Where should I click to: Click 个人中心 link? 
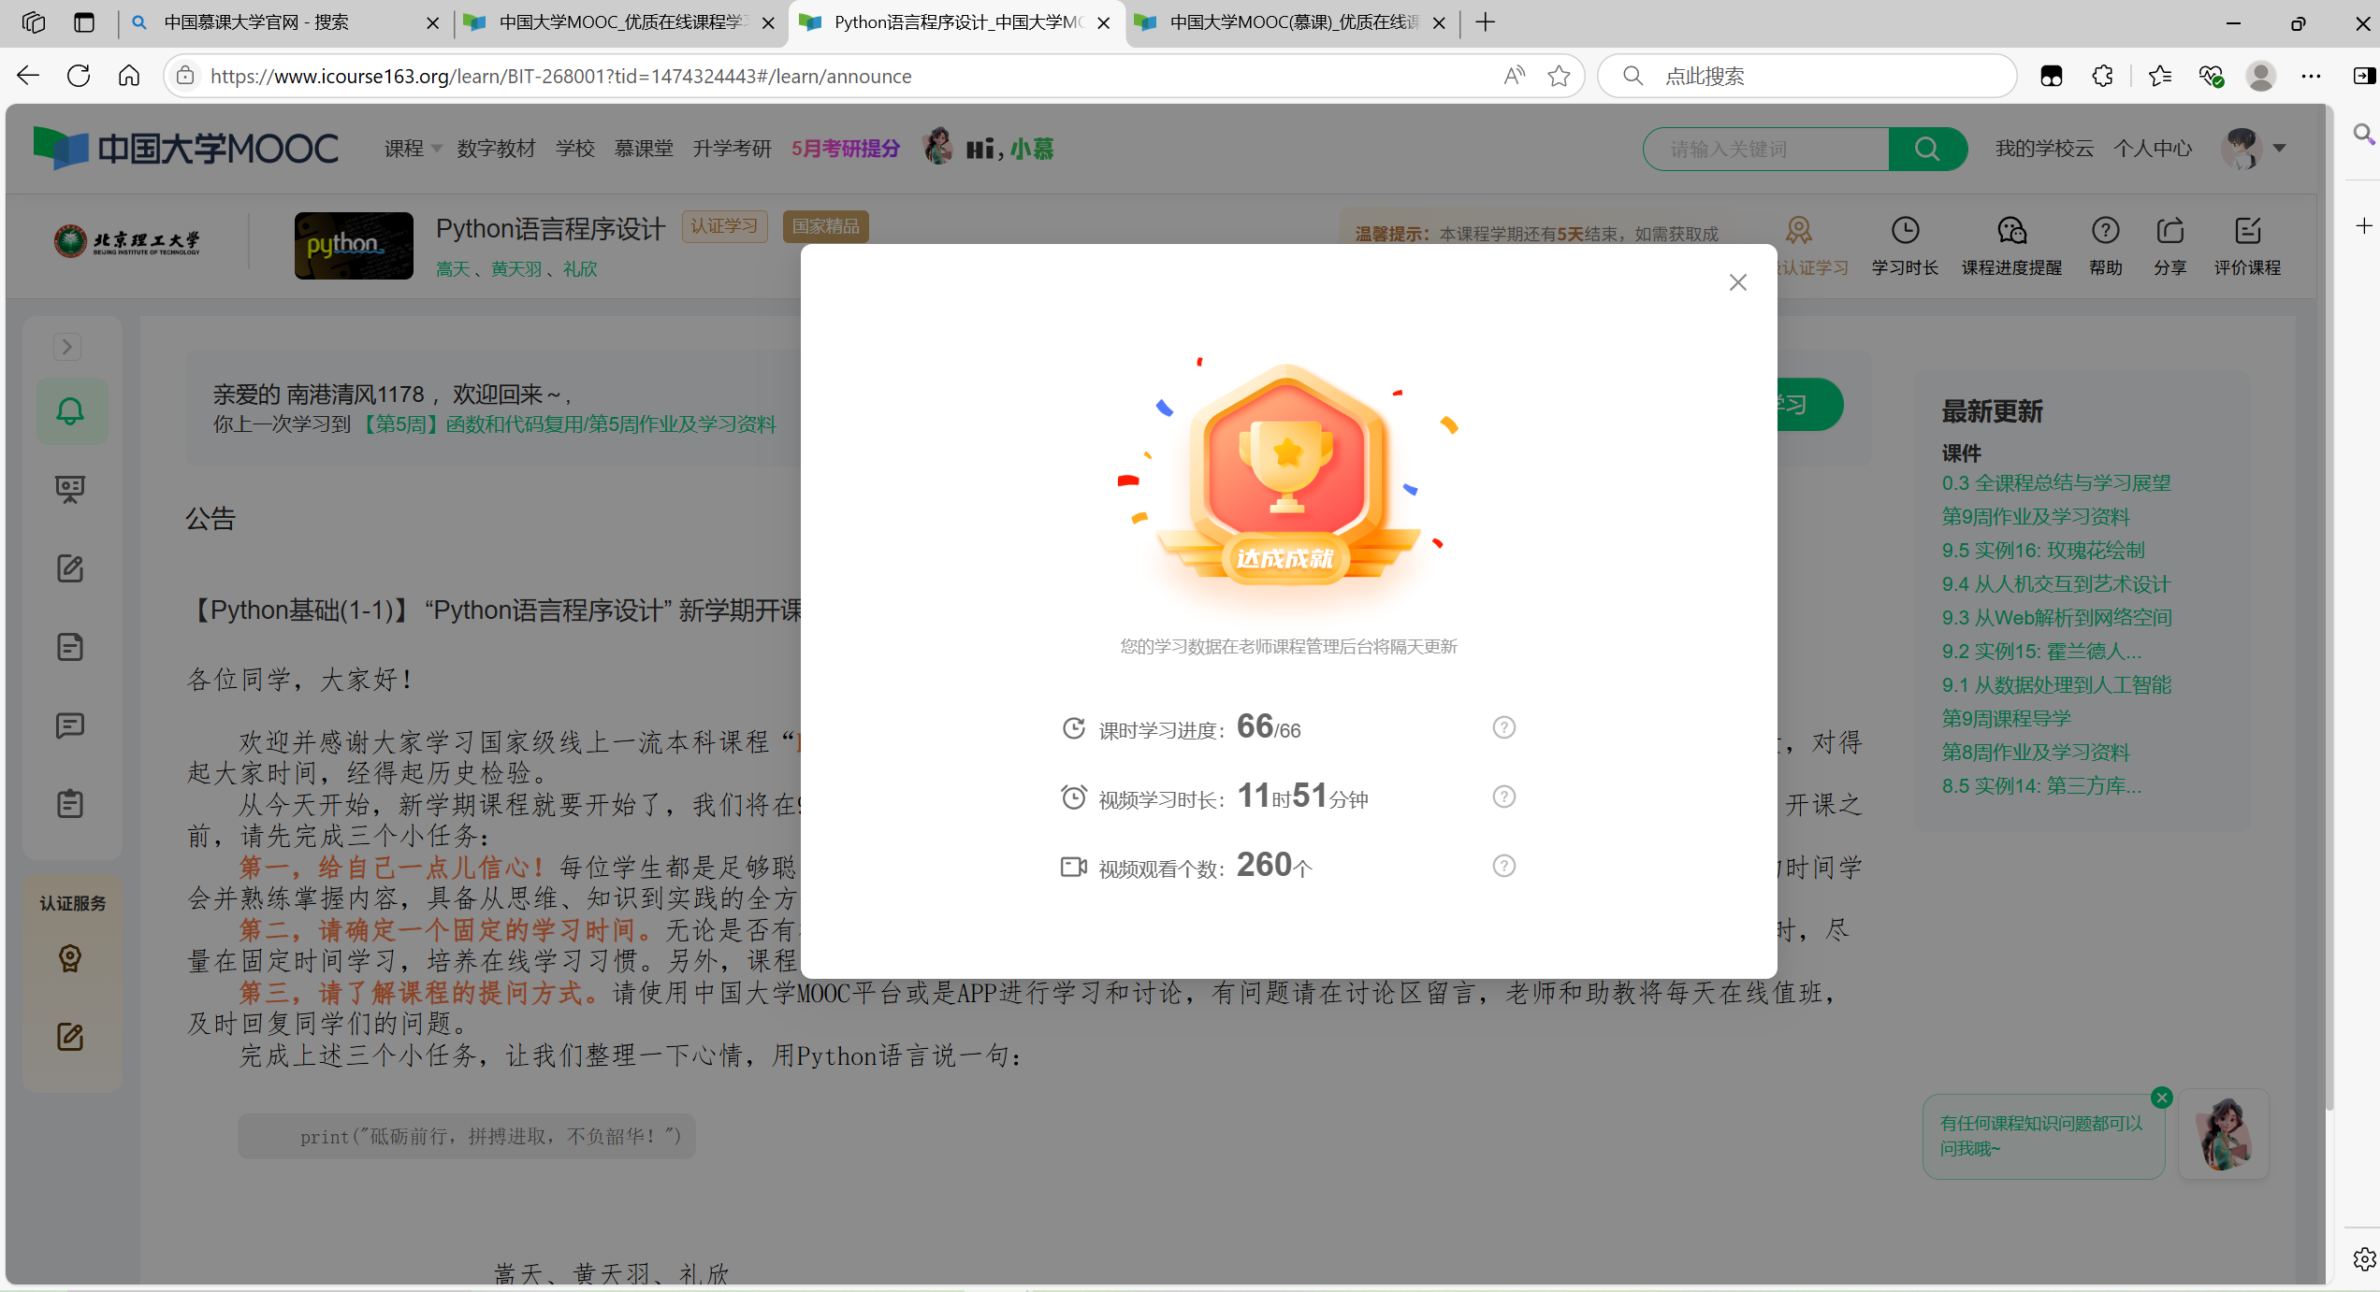click(2152, 149)
